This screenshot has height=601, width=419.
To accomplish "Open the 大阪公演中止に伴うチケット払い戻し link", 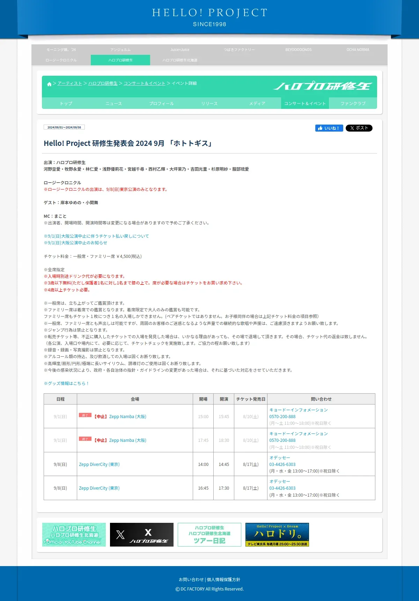I will coord(96,236).
